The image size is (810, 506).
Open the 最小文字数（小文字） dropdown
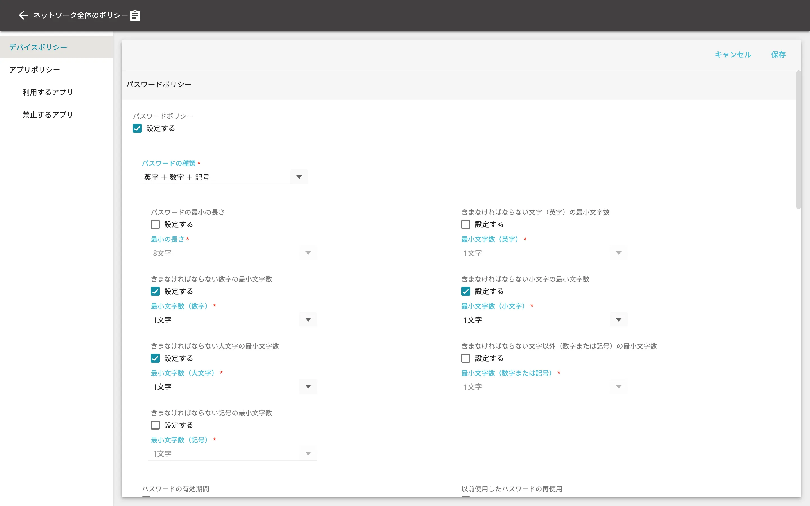click(x=543, y=320)
